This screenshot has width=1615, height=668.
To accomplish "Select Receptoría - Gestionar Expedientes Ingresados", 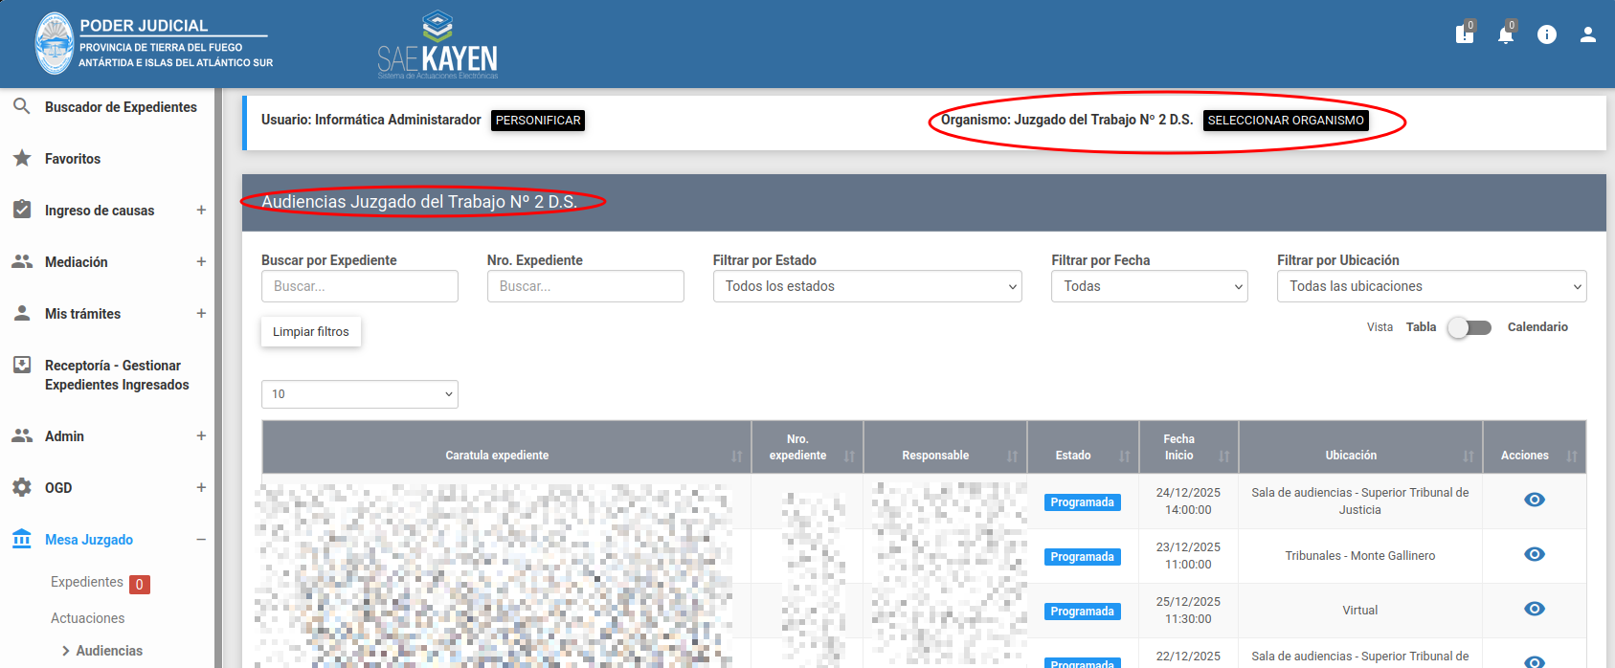I will (117, 375).
